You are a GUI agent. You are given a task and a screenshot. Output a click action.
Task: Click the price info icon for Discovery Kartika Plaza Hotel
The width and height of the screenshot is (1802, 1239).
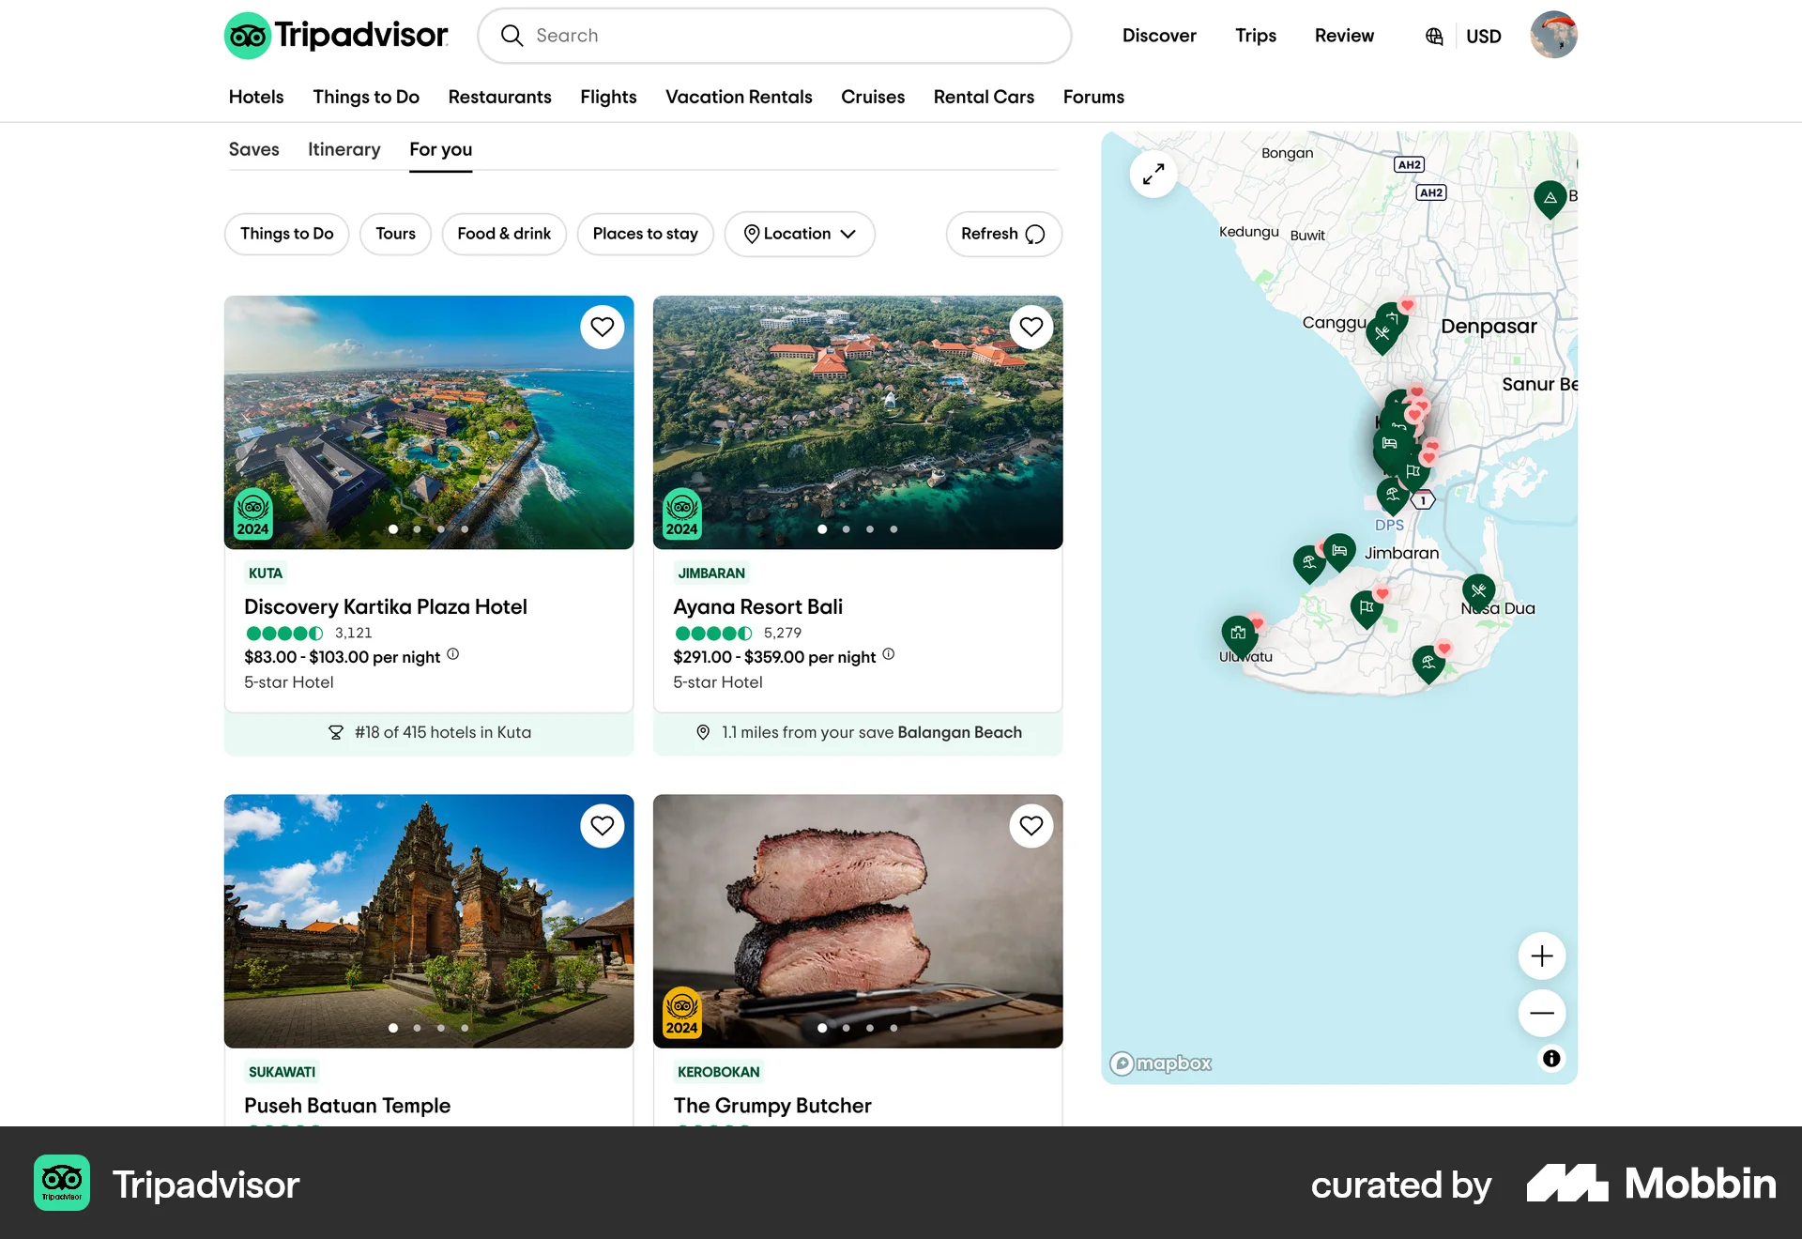(x=453, y=655)
